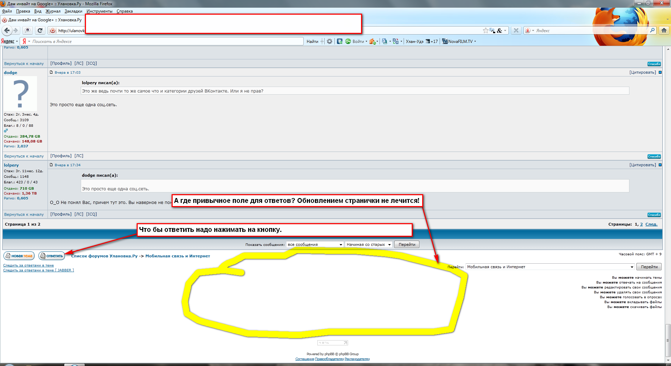The image size is (671, 366).
Task: Open the Вид menu
Action: coord(38,11)
